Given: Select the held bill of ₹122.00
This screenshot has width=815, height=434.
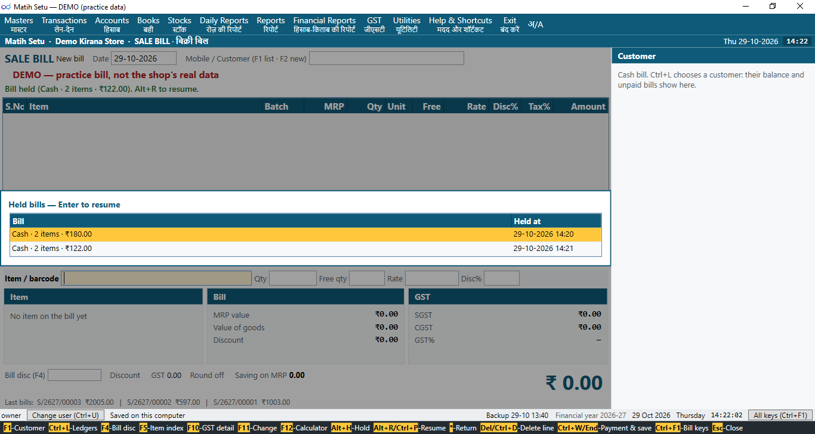Looking at the screenshot, I should pos(305,249).
